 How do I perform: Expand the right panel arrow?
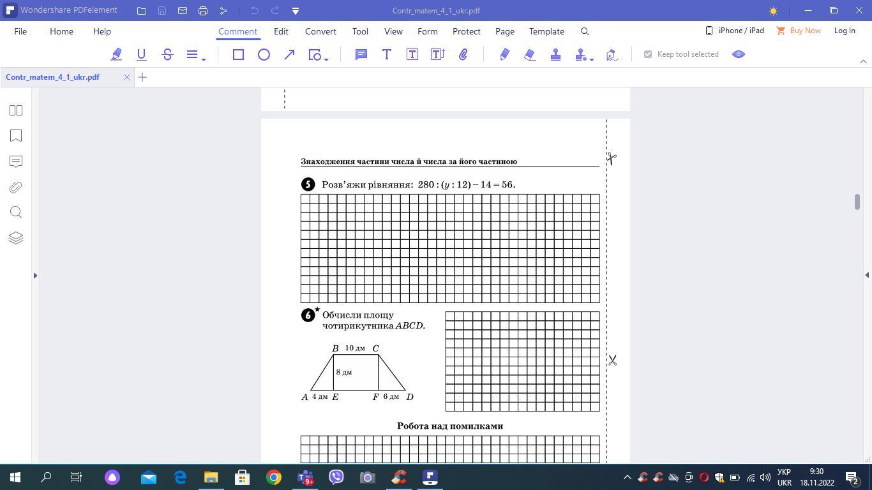[x=867, y=275]
